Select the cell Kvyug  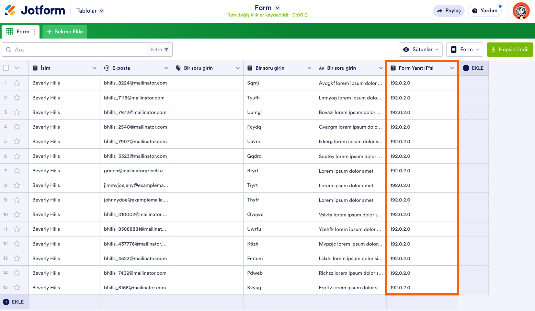pos(279,287)
